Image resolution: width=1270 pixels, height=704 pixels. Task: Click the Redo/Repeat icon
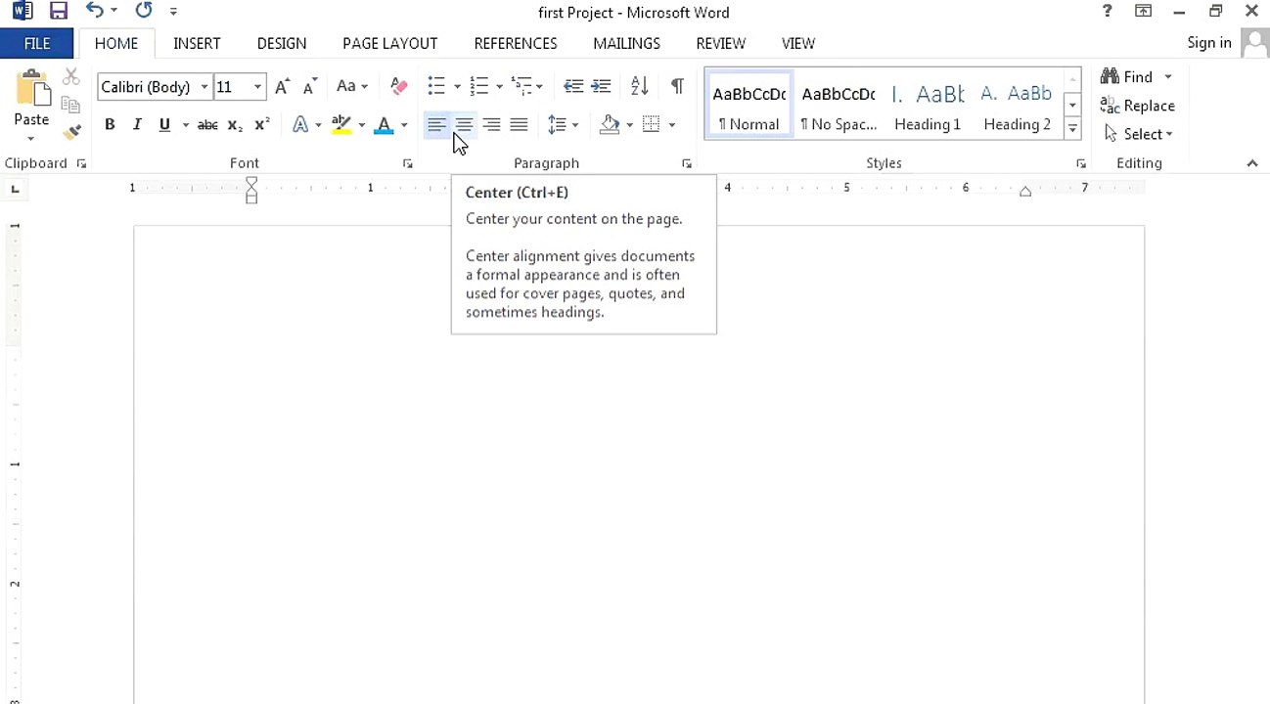[144, 11]
